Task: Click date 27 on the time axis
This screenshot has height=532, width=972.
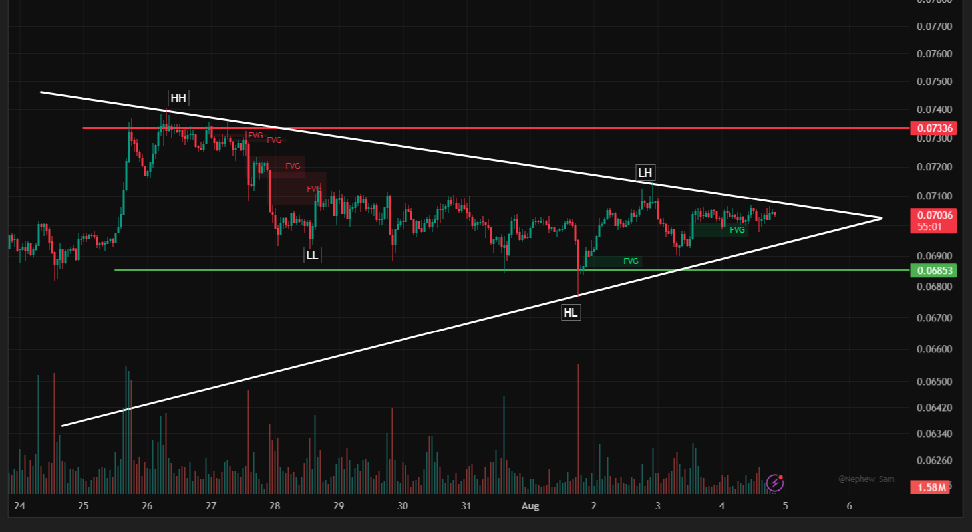Action: pos(211,506)
